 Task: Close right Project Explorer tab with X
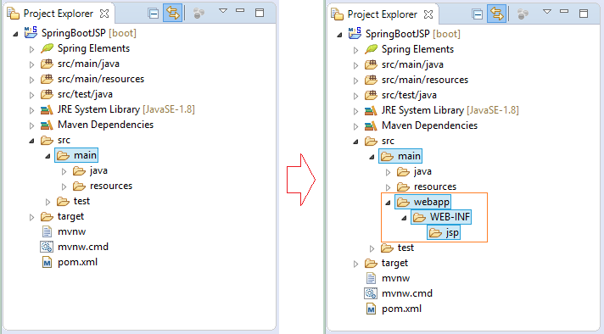[x=428, y=14]
